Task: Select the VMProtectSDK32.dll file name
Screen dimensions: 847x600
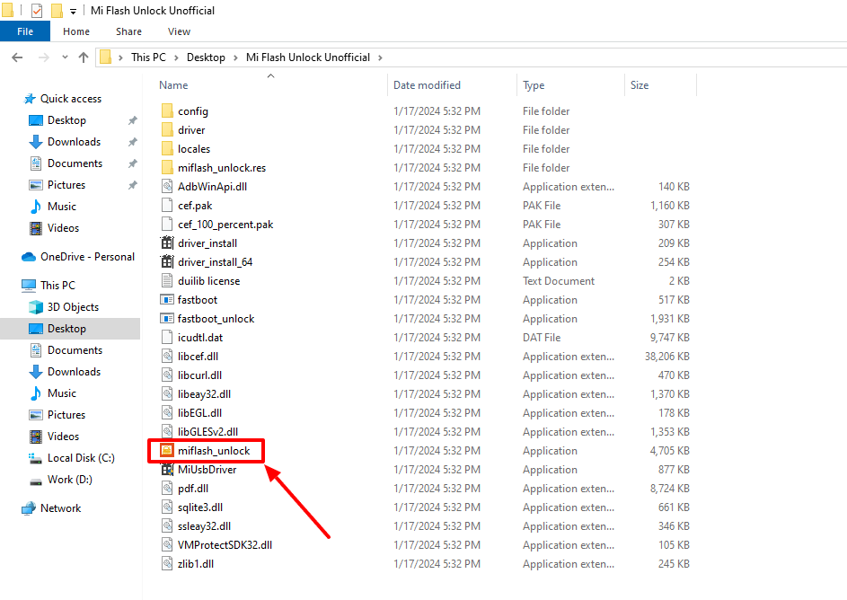Action: [x=225, y=545]
